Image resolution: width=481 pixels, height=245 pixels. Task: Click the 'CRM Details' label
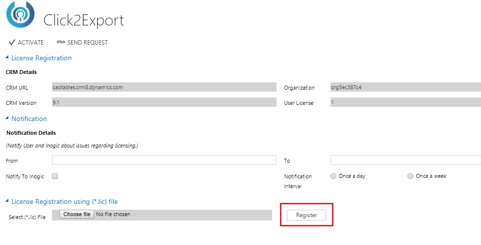[21, 72]
